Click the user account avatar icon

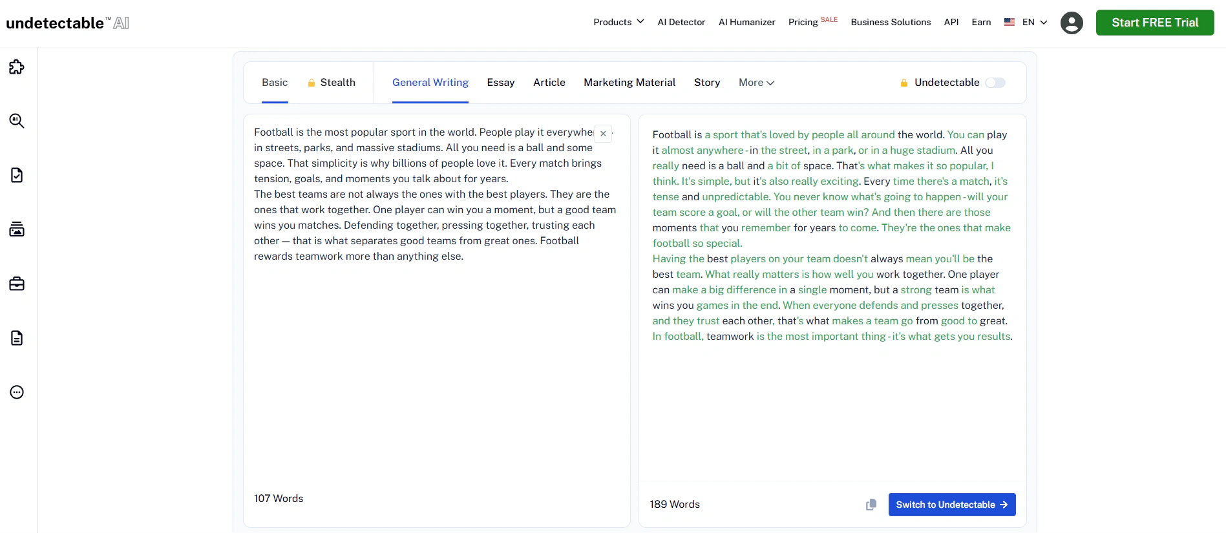pos(1072,23)
